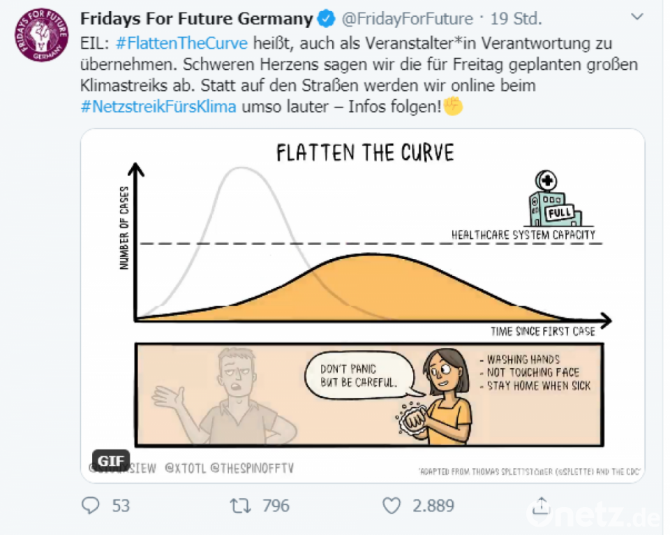The image size is (670, 535).
Task: Open #FlattenTheCurve hashtag link
Action: (x=181, y=43)
